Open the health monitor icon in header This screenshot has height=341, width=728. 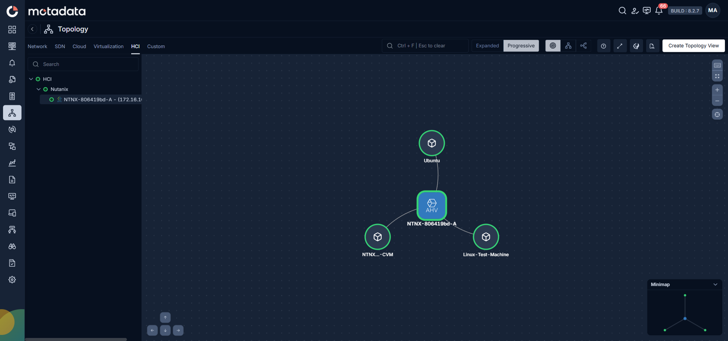click(x=647, y=11)
